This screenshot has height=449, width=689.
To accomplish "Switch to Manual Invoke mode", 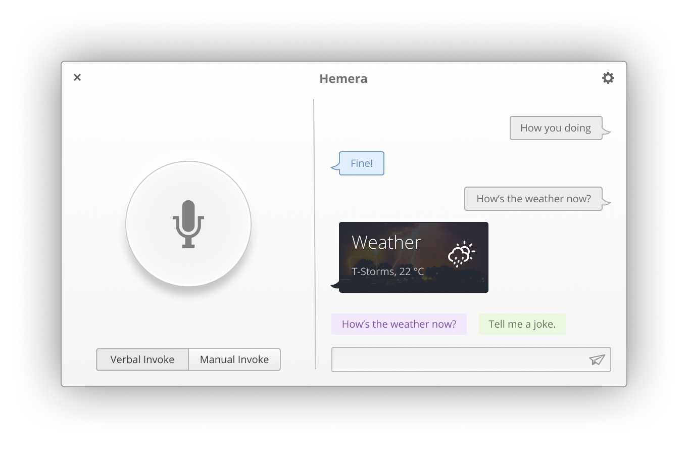I will (234, 360).
